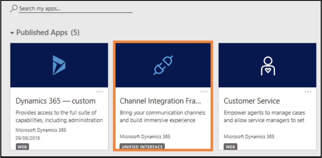
Task: Click the Customer Service person-heart icon
Action: (x=268, y=66)
